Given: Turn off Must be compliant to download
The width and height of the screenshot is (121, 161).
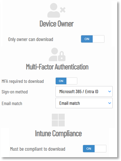Looking at the screenshot, I should tap(95, 148).
